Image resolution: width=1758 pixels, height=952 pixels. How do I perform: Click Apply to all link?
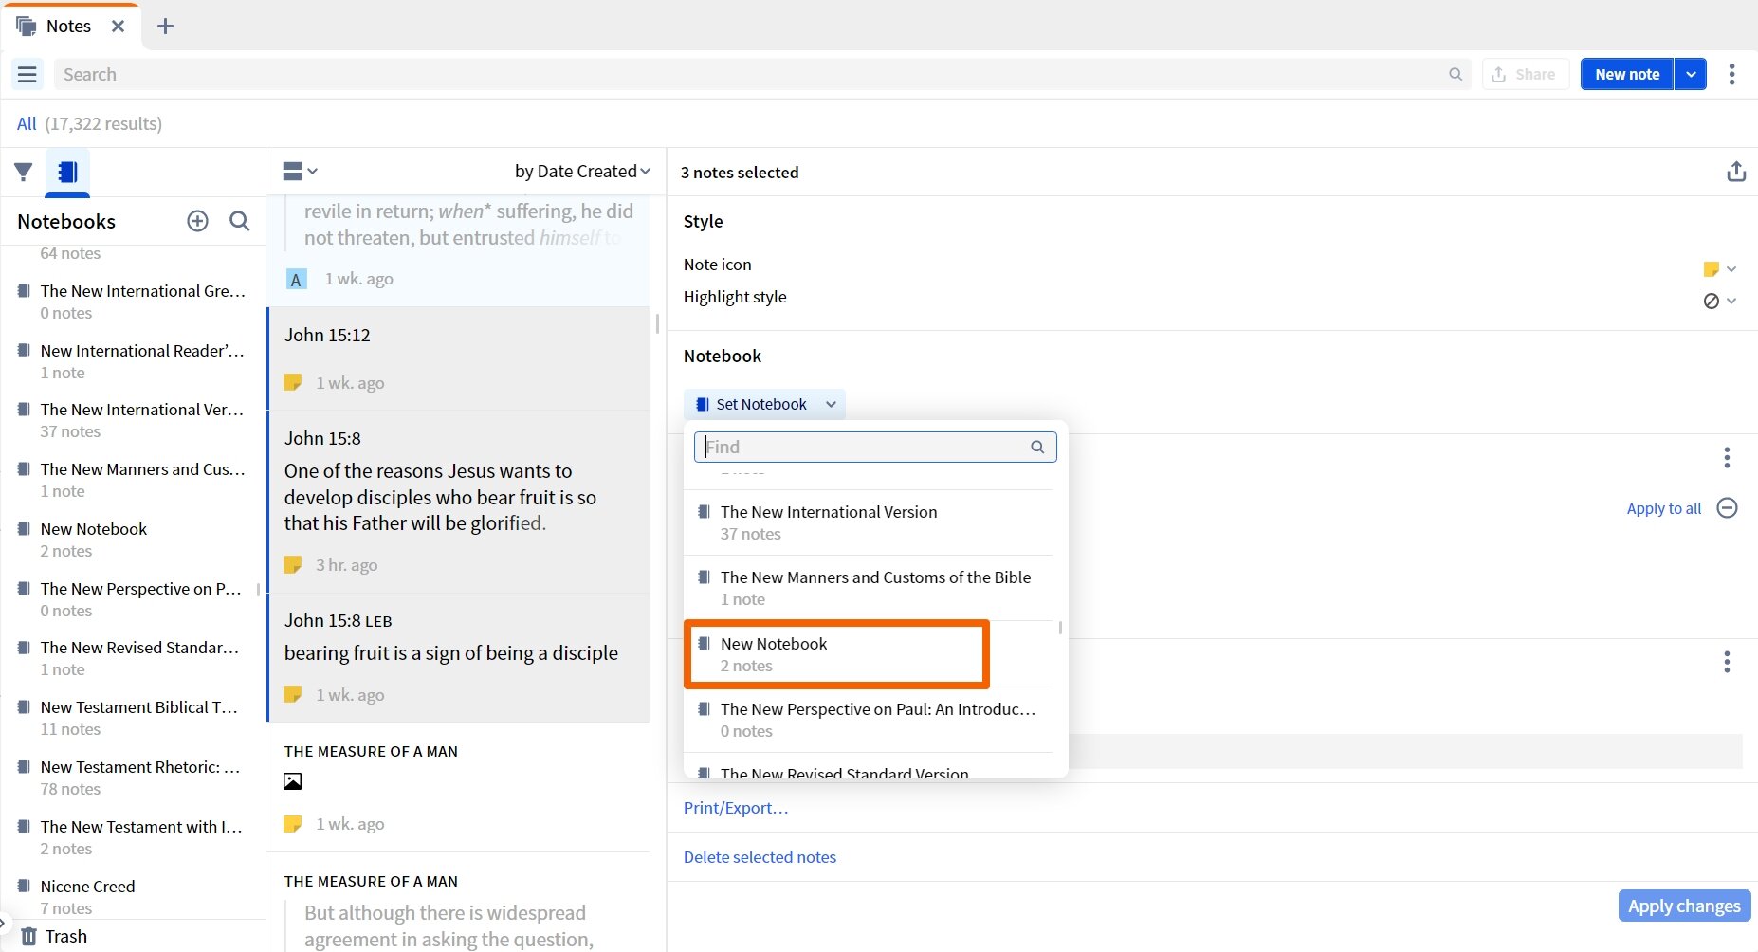click(1663, 508)
